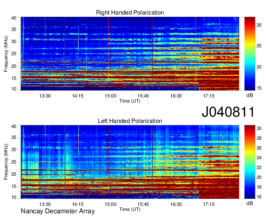Click the lower plot's 'Time (UT)' axis label
Image resolution: width=266 pixels, height=216 pixels.
pos(130,209)
